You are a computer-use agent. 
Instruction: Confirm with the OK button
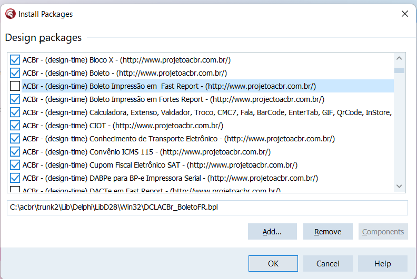[273, 263]
